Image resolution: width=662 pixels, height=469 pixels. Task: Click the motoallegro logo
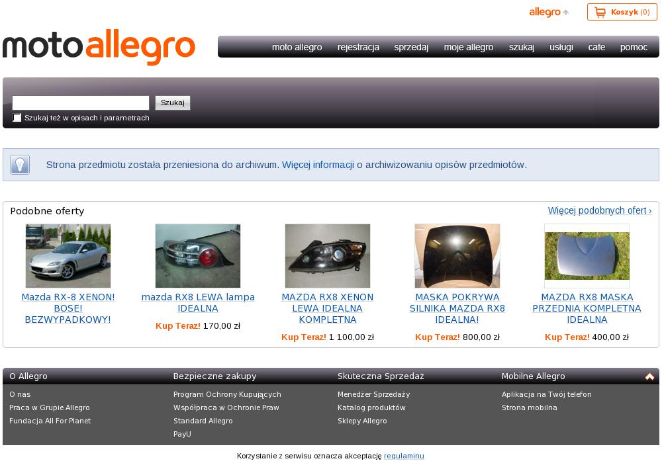click(99, 47)
